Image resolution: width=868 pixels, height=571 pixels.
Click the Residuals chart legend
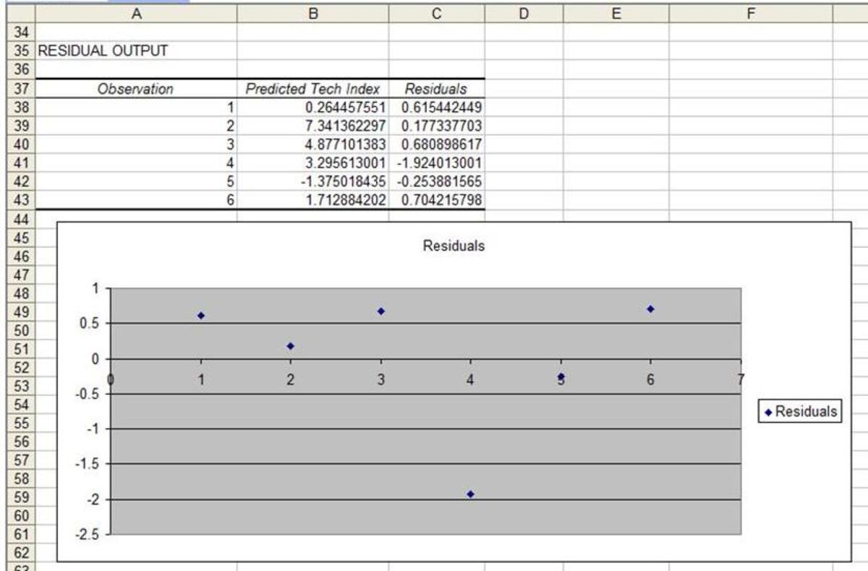coord(800,412)
